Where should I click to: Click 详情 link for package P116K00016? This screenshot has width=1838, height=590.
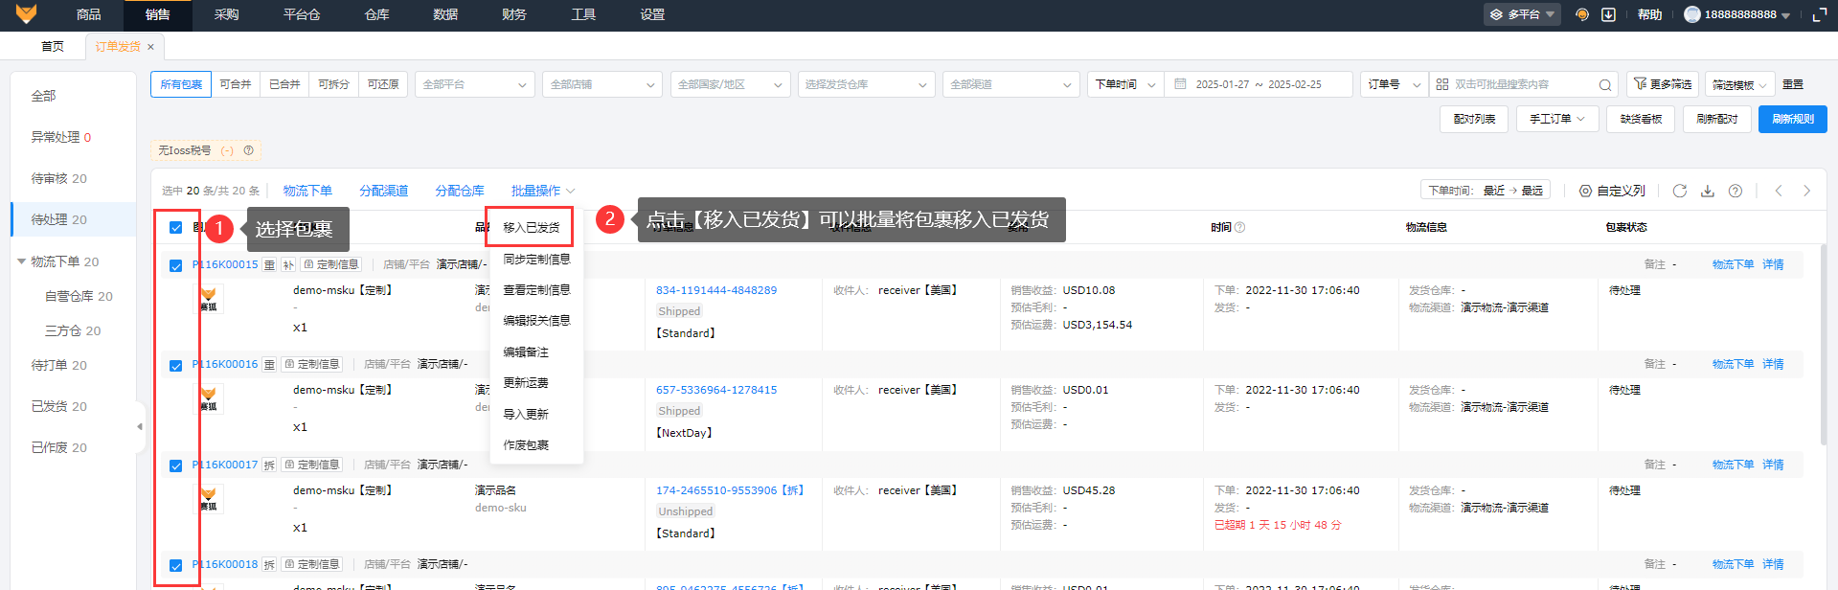tap(1773, 364)
